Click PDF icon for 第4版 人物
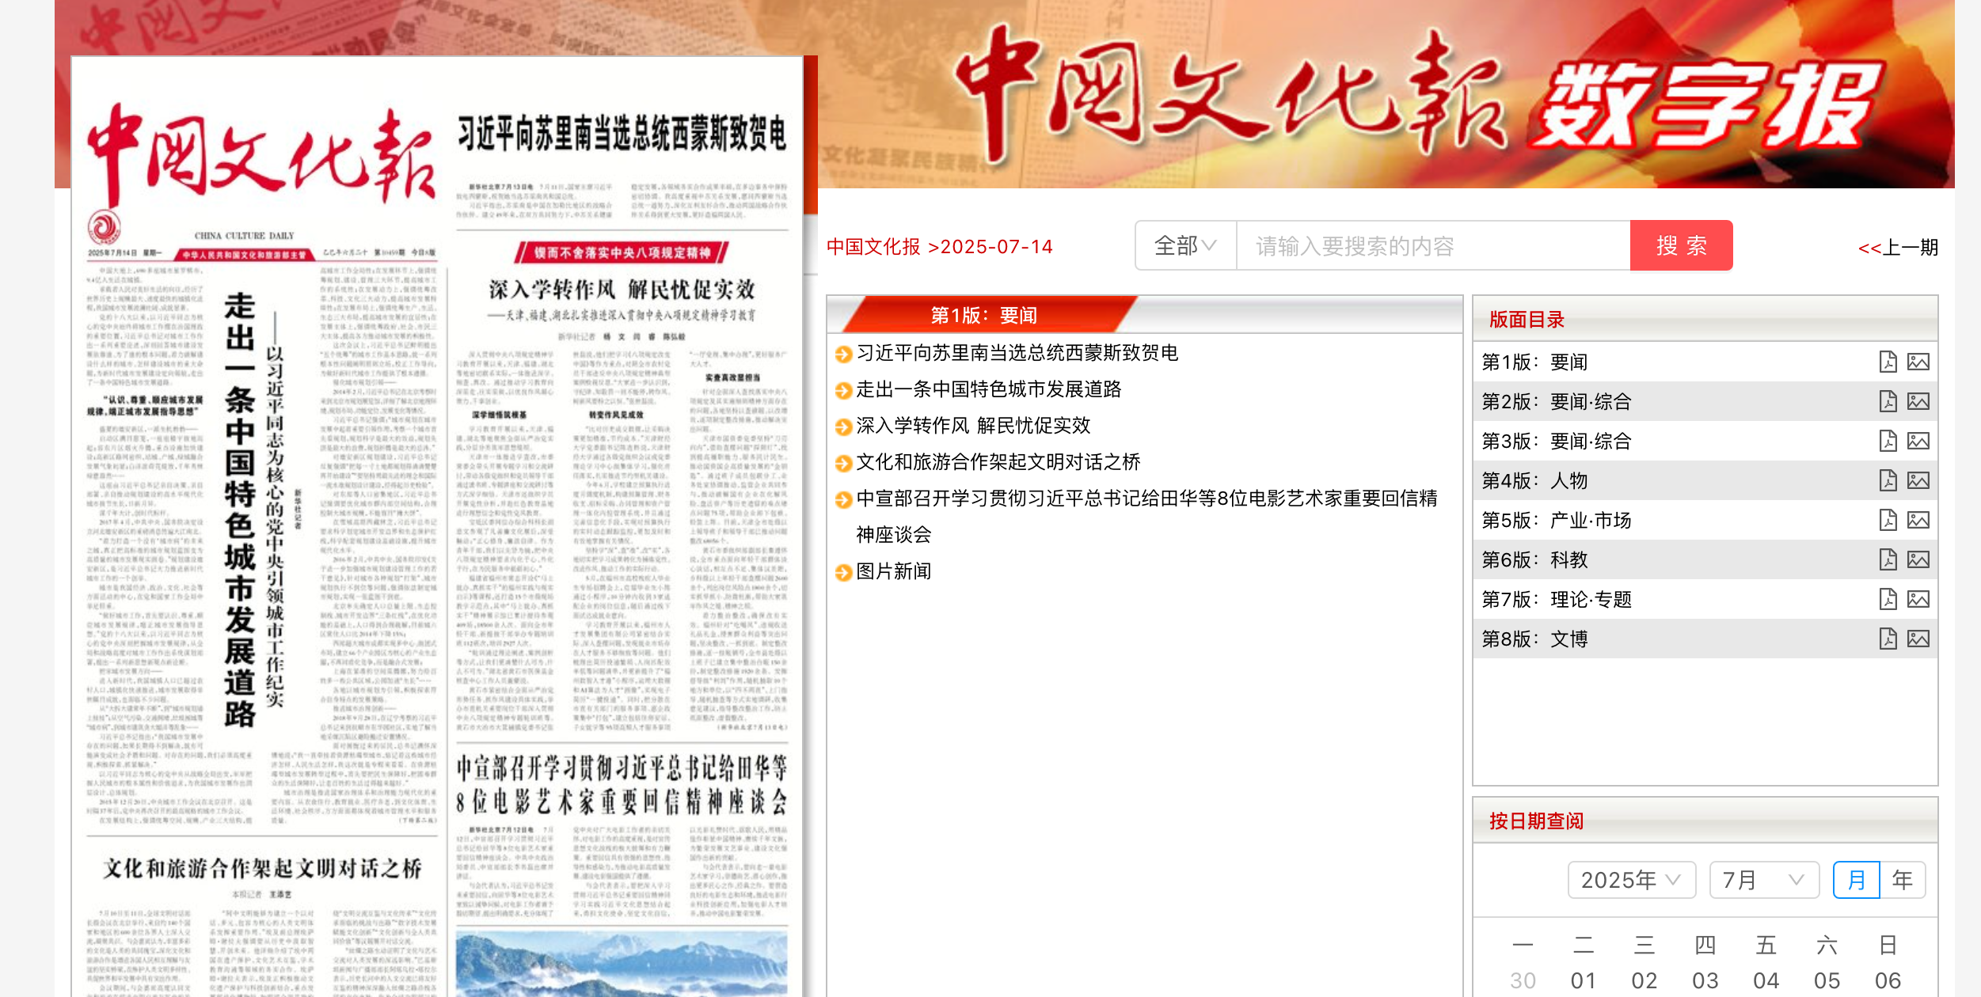The height and width of the screenshot is (997, 1981). pos(1888,480)
